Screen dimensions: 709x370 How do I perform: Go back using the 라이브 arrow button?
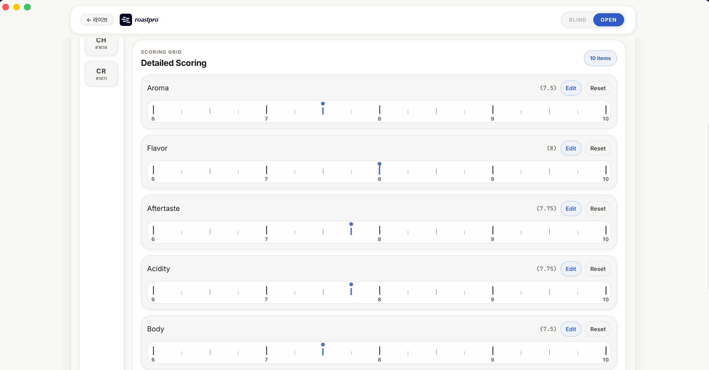point(97,20)
